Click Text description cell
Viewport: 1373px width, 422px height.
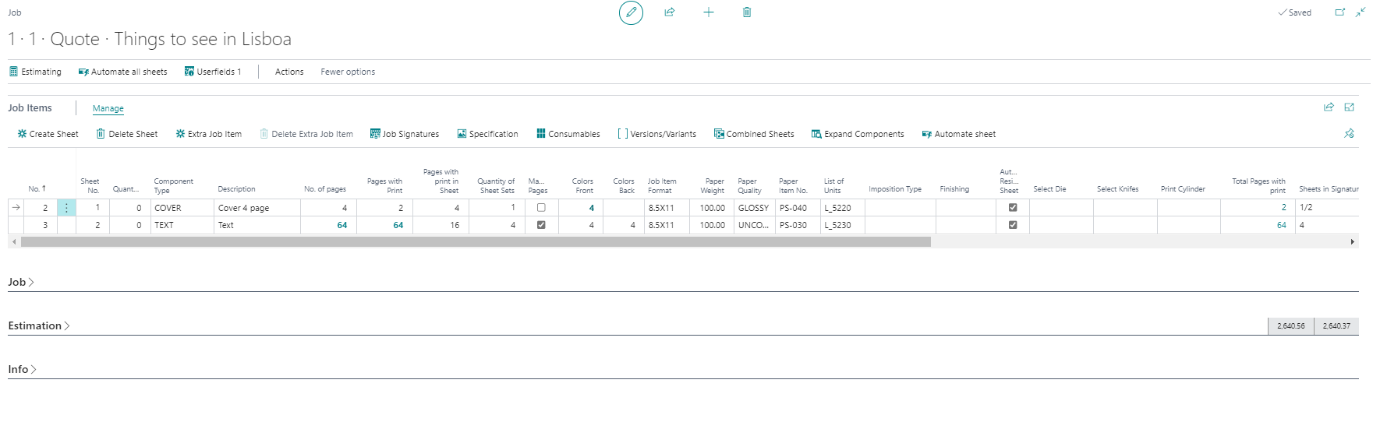(x=257, y=225)
